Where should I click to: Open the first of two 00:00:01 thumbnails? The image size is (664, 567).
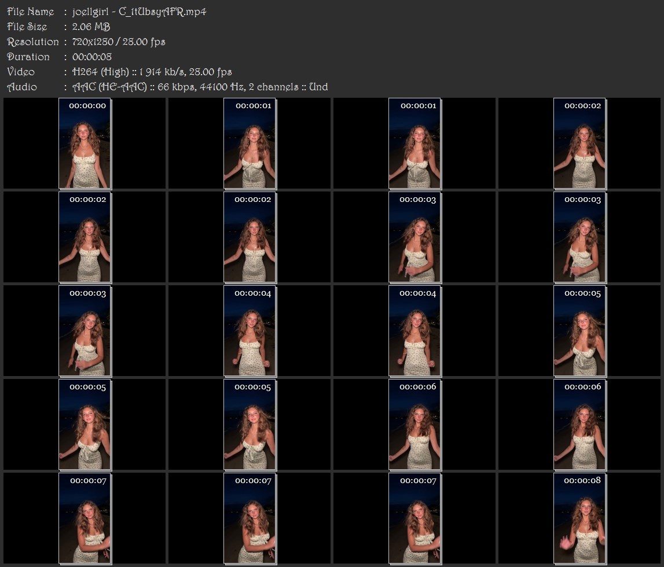250,143
